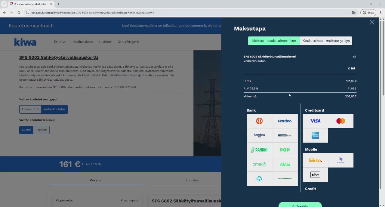385x207 pixels.
Task: Click 'Yhteensä' total label
Action: tap(250, 96)
